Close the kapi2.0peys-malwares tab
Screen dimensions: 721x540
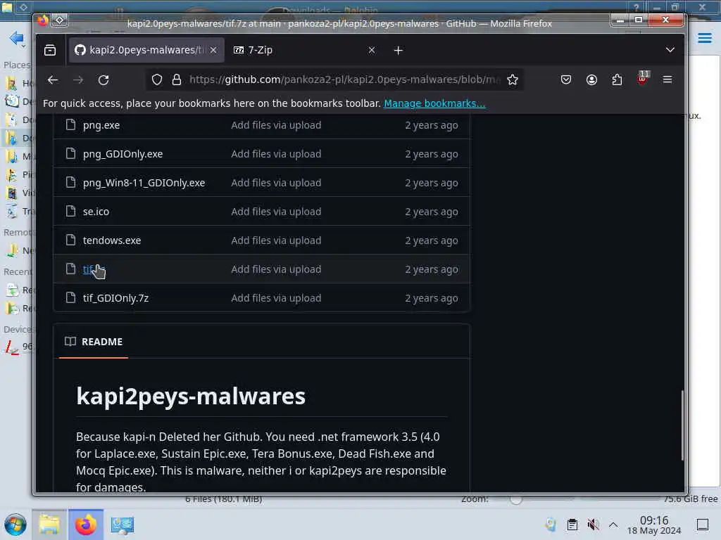pos(213,50)
